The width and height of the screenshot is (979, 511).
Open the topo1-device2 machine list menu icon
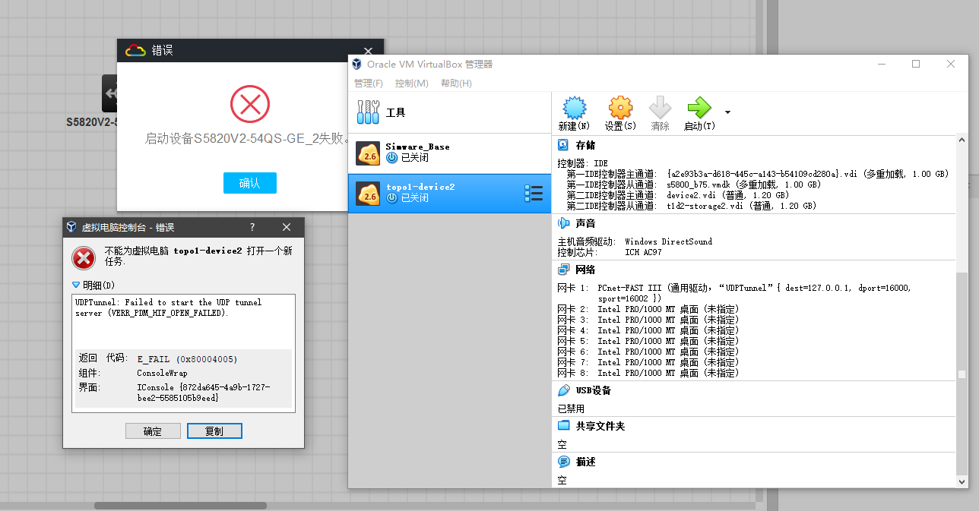tap(534, 193)
